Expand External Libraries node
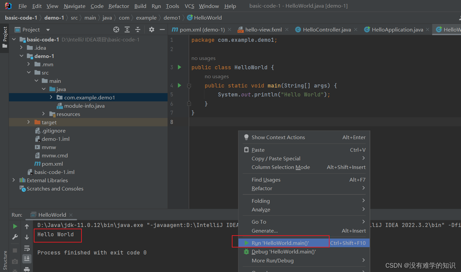The image size is (461, 272). click(14, 180)
